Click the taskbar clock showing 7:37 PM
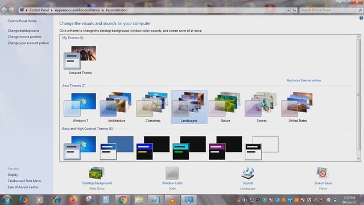The height and width of the screenshot is (205, 364). click(349, 200)
